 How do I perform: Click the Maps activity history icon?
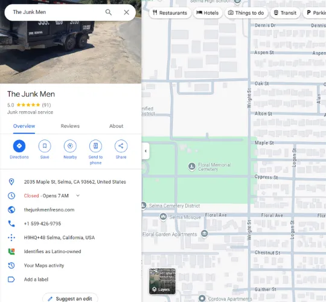(11, 265)
